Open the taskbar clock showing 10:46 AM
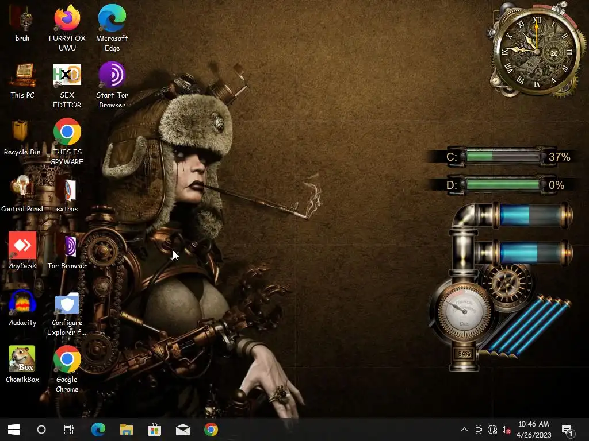Screen dimensions: 589x441 pos(533,430)
